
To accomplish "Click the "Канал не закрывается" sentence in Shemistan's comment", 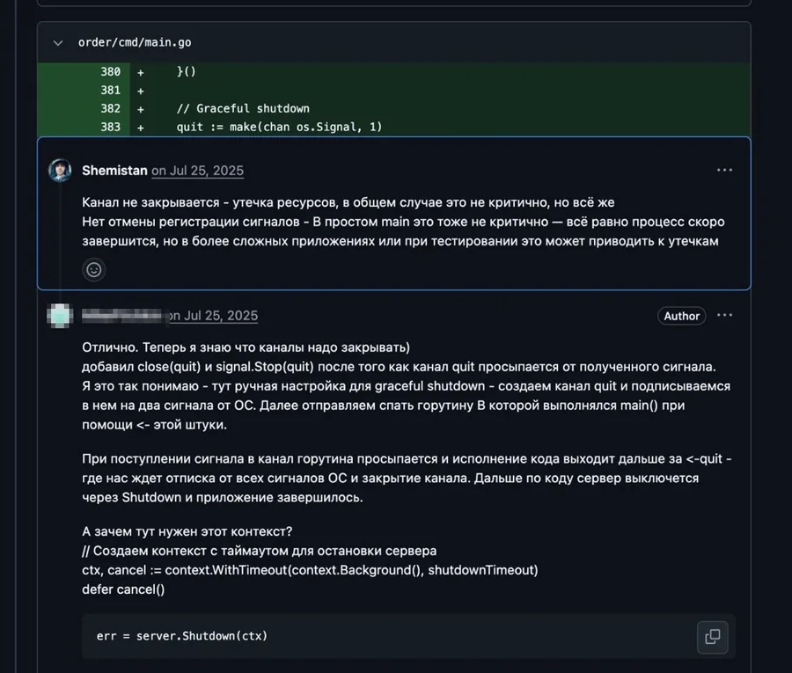I will click(348, 202).
